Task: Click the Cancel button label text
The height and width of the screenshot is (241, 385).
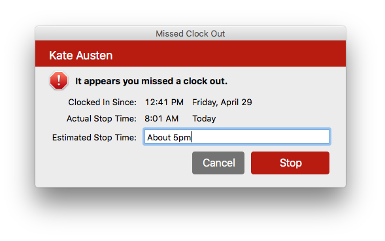Action: 219,163
